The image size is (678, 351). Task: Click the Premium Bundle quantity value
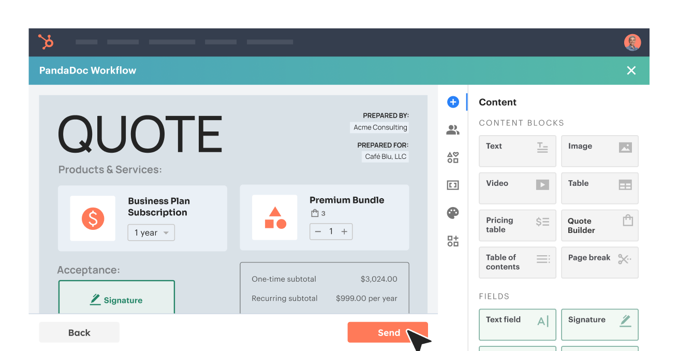point(331,231)
